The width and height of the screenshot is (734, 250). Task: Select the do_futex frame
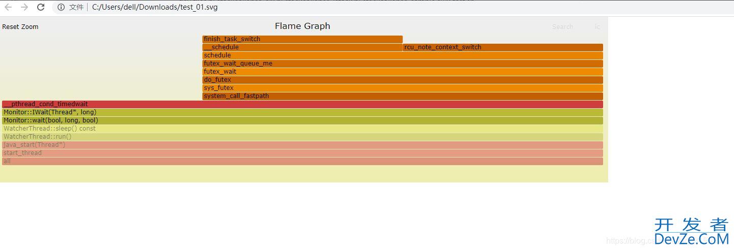[402, 80]
